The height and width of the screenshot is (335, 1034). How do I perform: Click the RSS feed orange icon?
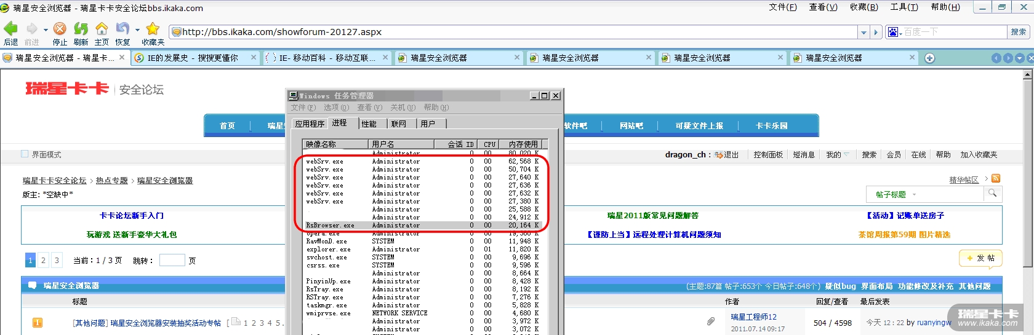point(996,178)
